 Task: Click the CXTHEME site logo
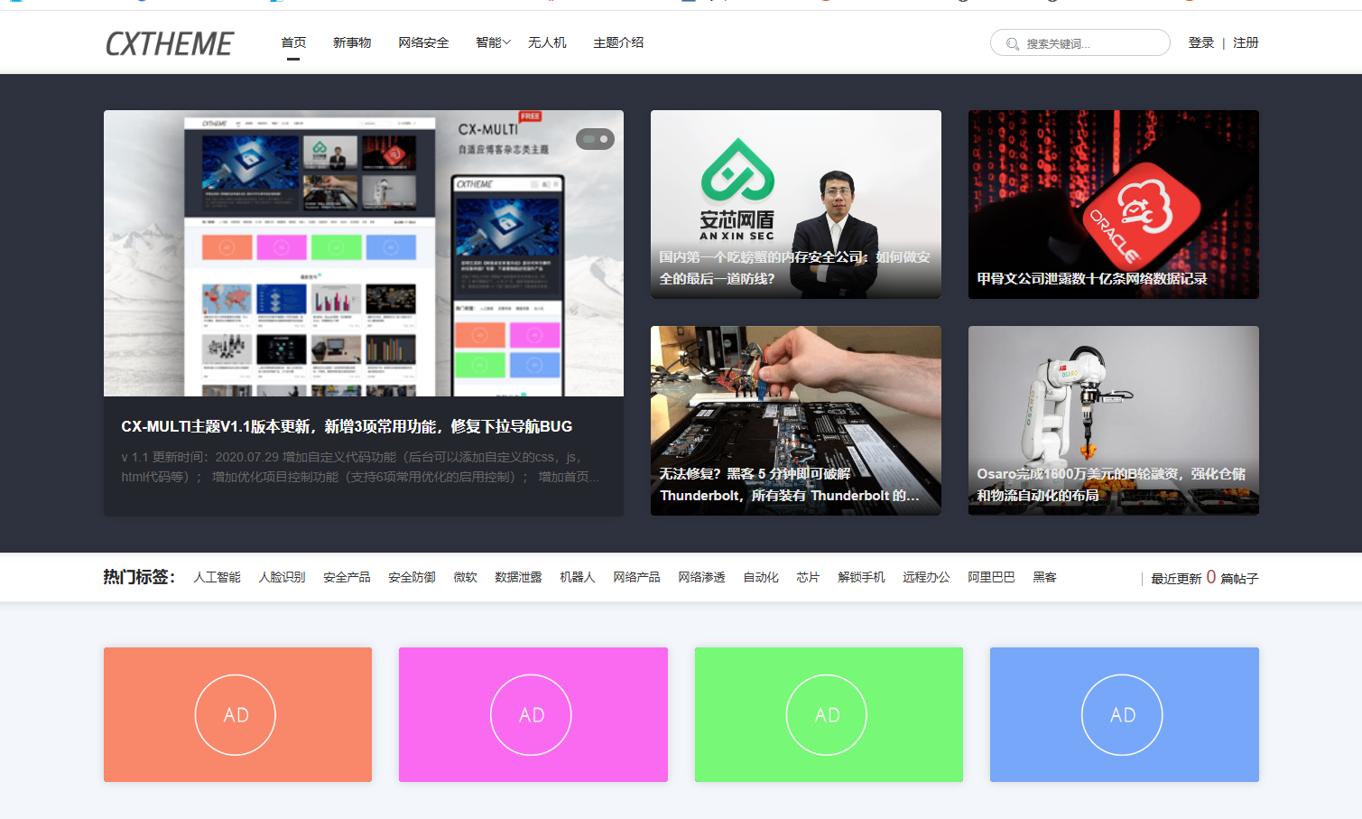point(170,43)
